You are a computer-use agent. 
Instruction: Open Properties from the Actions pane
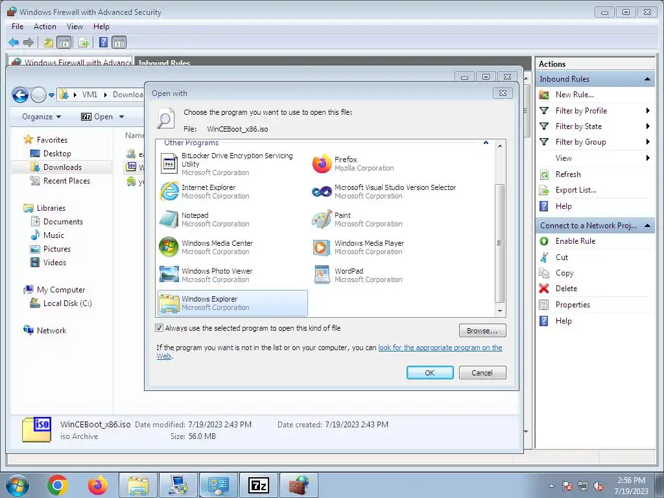[x=573, y=305]
